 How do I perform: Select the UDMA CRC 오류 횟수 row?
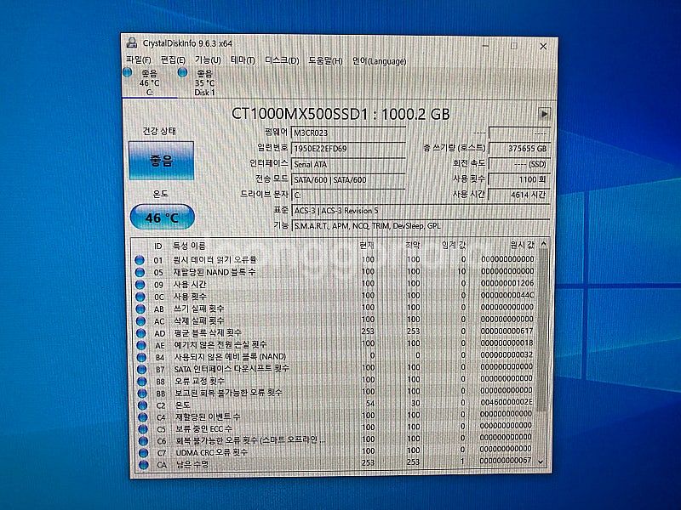[335, 452]
